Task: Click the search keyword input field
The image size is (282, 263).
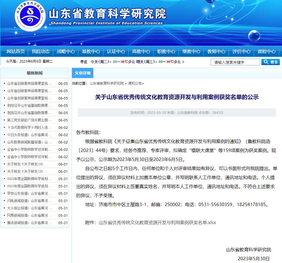Action: (x=235, y=62)
